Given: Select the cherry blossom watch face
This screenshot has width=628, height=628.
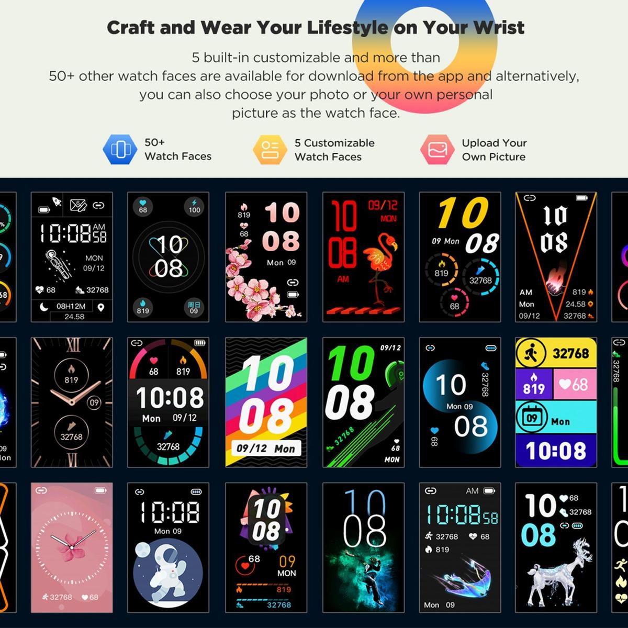Looking at the screenshot, I should 266,257.
